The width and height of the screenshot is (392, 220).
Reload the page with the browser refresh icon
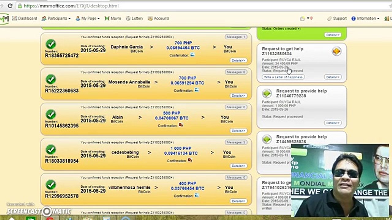click(10, 6)
